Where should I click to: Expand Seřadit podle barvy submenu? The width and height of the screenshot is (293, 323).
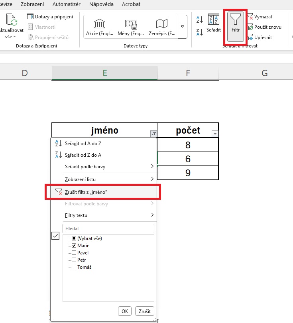(x=104, y=166)
